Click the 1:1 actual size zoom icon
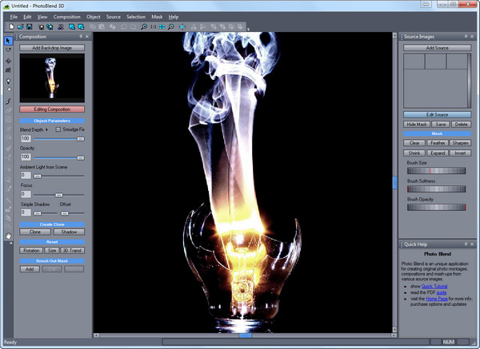480x349 pixels. (152, 26)
